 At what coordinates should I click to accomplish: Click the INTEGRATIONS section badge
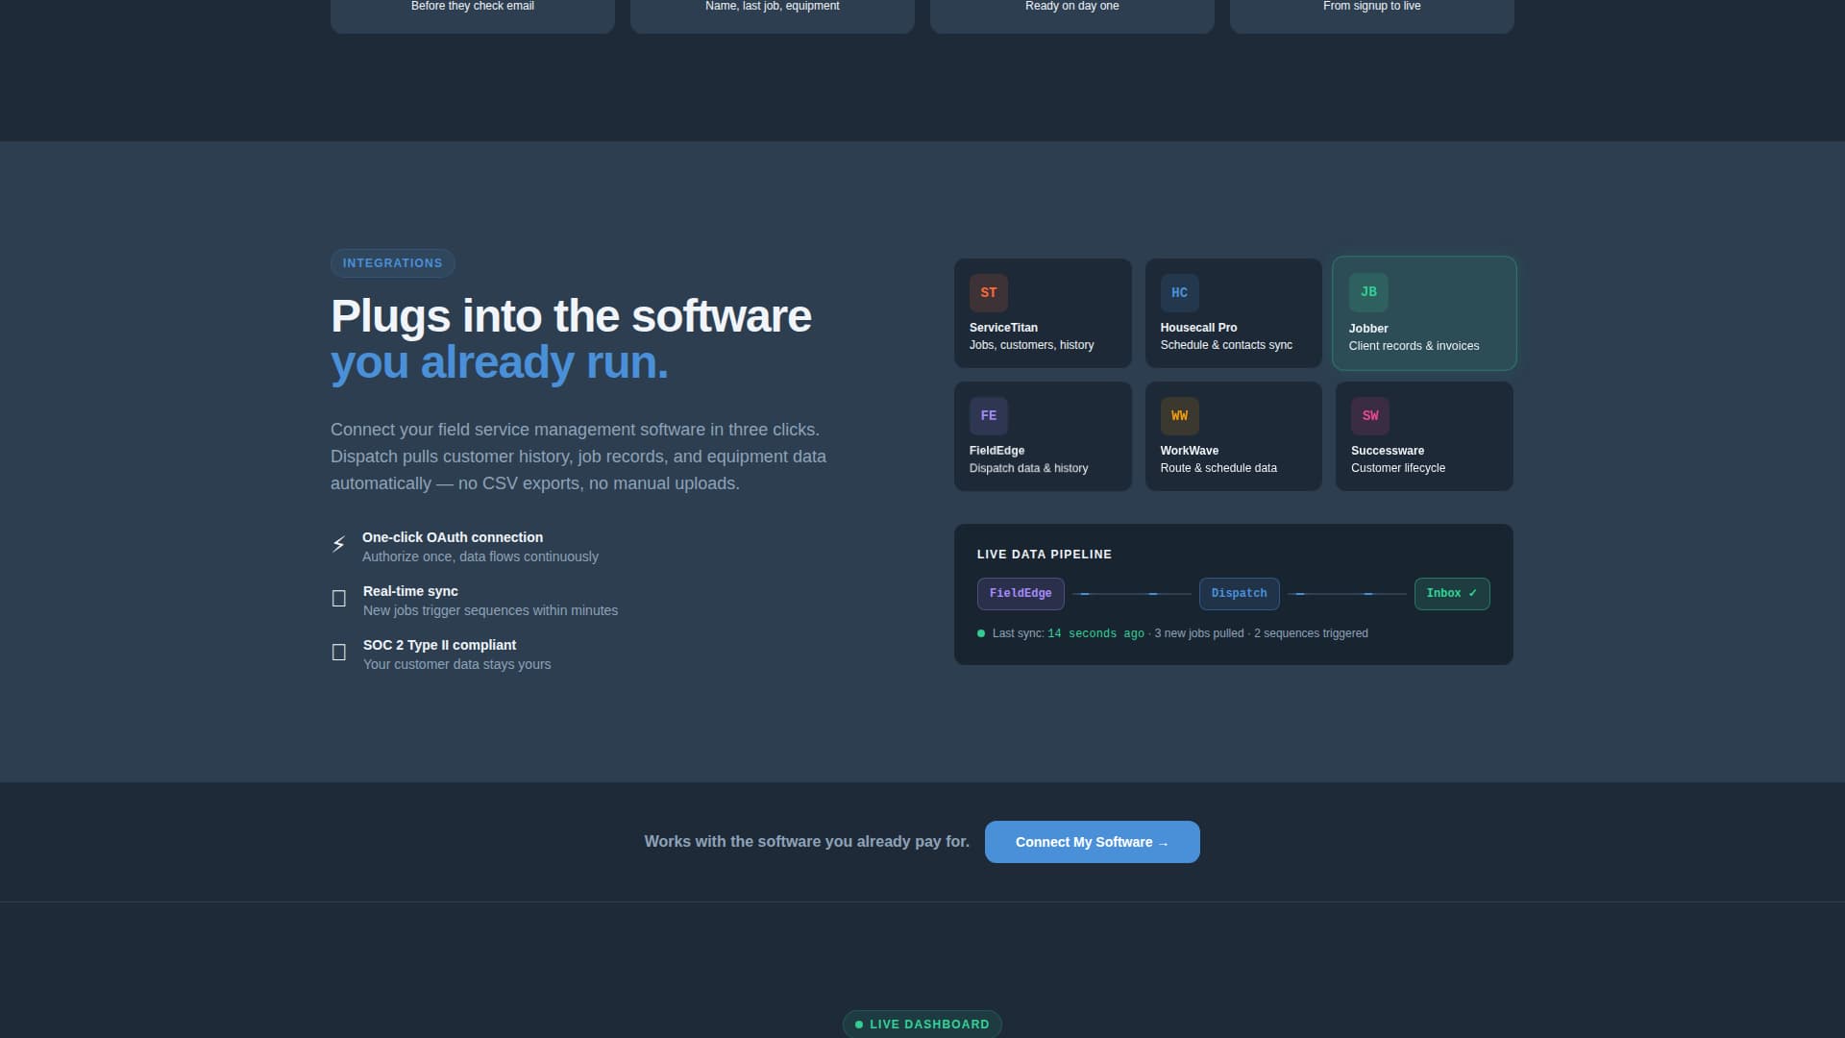tap(392, 263)
